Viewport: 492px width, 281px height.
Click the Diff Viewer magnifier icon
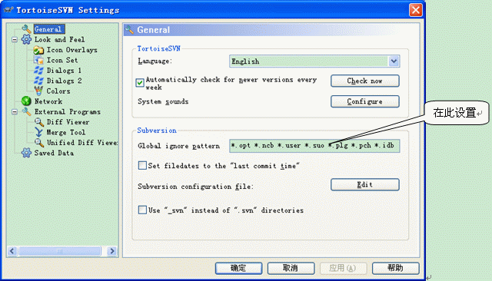pos(38,122)
